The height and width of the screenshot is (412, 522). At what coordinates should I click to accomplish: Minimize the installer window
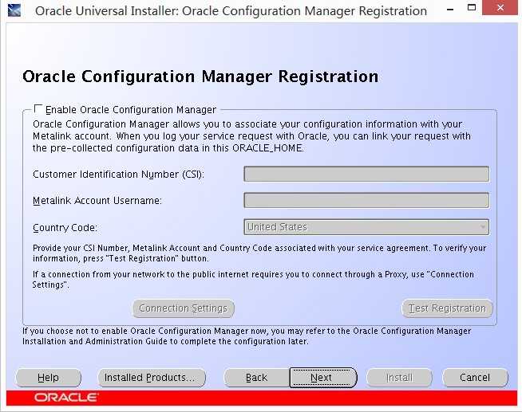(x=450, y=10)
